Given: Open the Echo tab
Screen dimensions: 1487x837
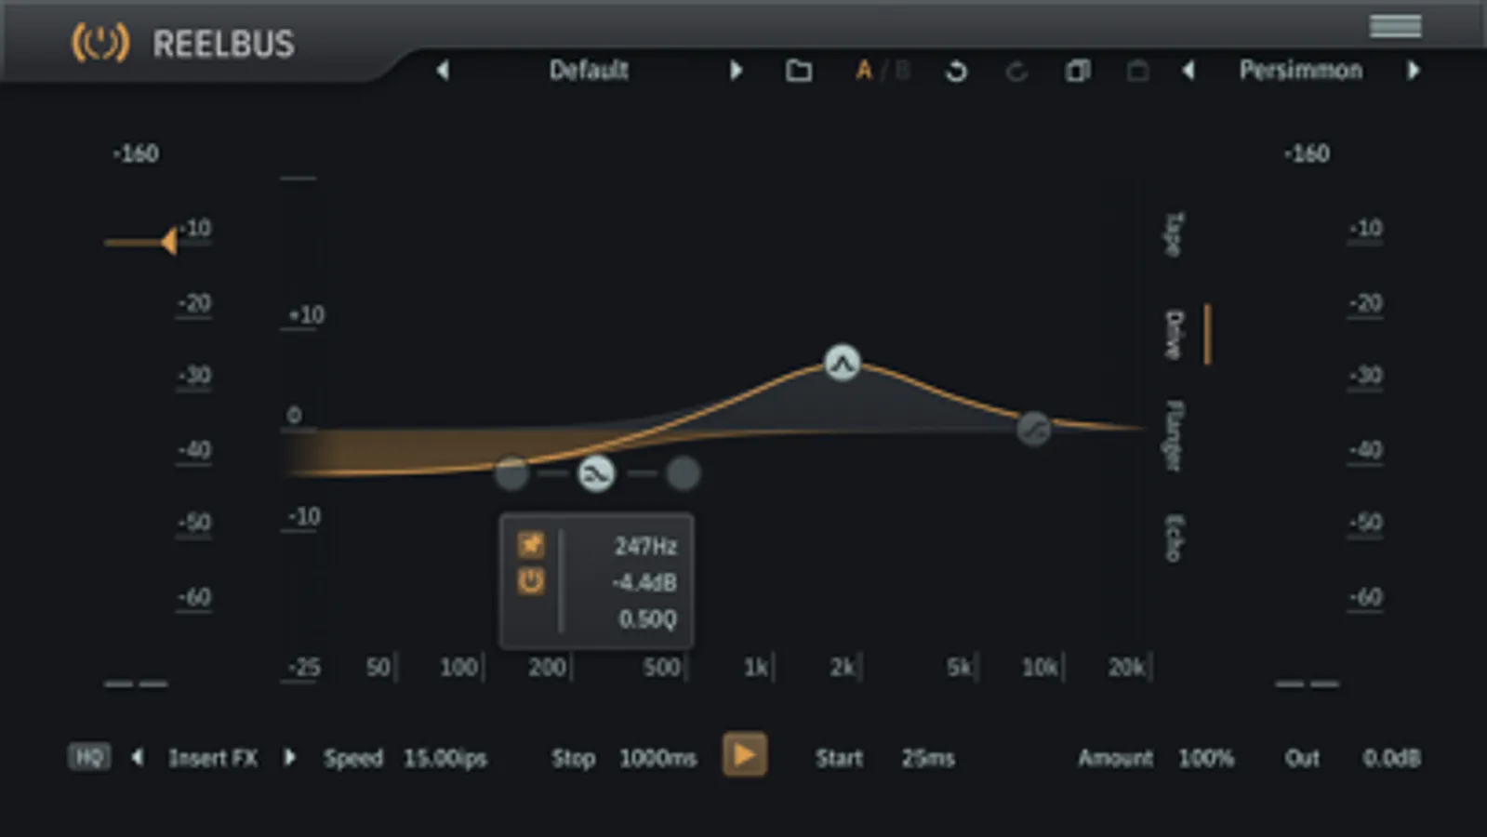Looking at the screenshot, I should (x=1175, y=538).
